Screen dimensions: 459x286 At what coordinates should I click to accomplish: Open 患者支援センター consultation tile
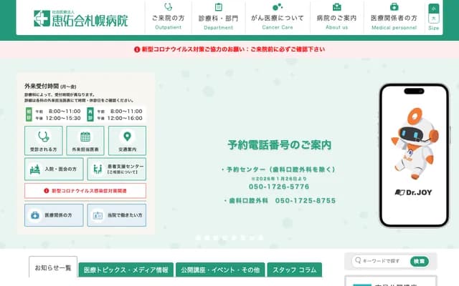(116, 169)
